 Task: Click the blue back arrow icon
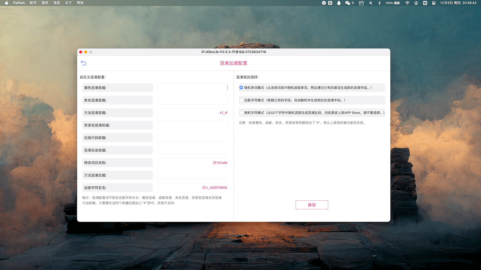(84, 63)
